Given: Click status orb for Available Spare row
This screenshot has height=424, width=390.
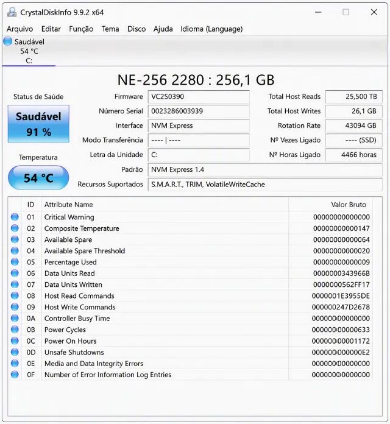Looking at the screenshot, I should pos(15,239).
